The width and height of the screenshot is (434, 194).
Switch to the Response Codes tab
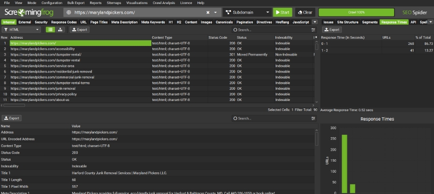pos(64,22)
